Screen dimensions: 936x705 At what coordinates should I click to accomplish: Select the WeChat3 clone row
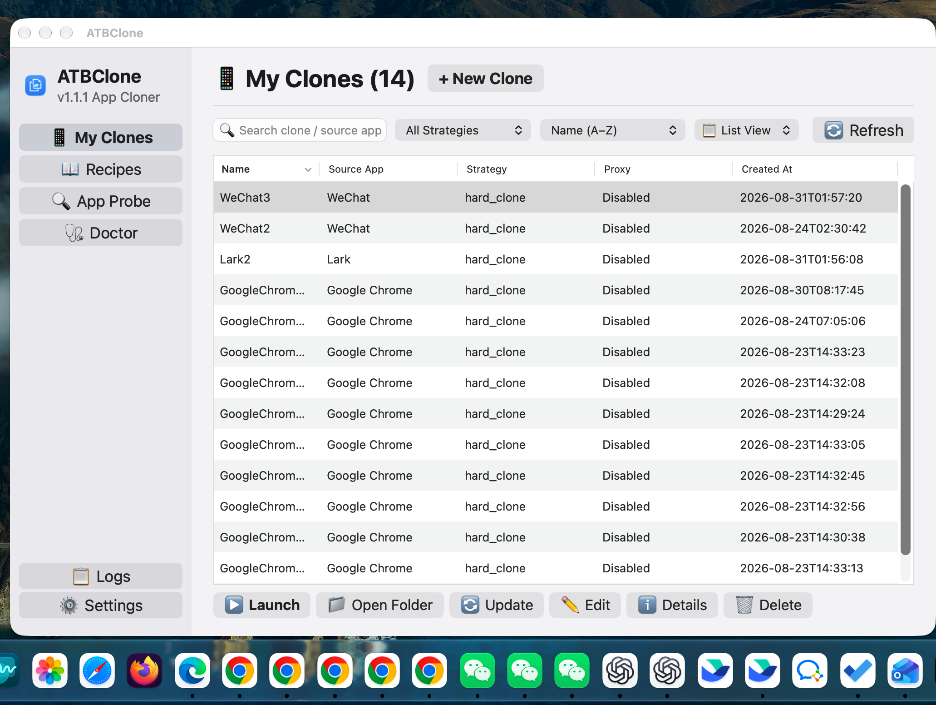[x=556, y=197]
